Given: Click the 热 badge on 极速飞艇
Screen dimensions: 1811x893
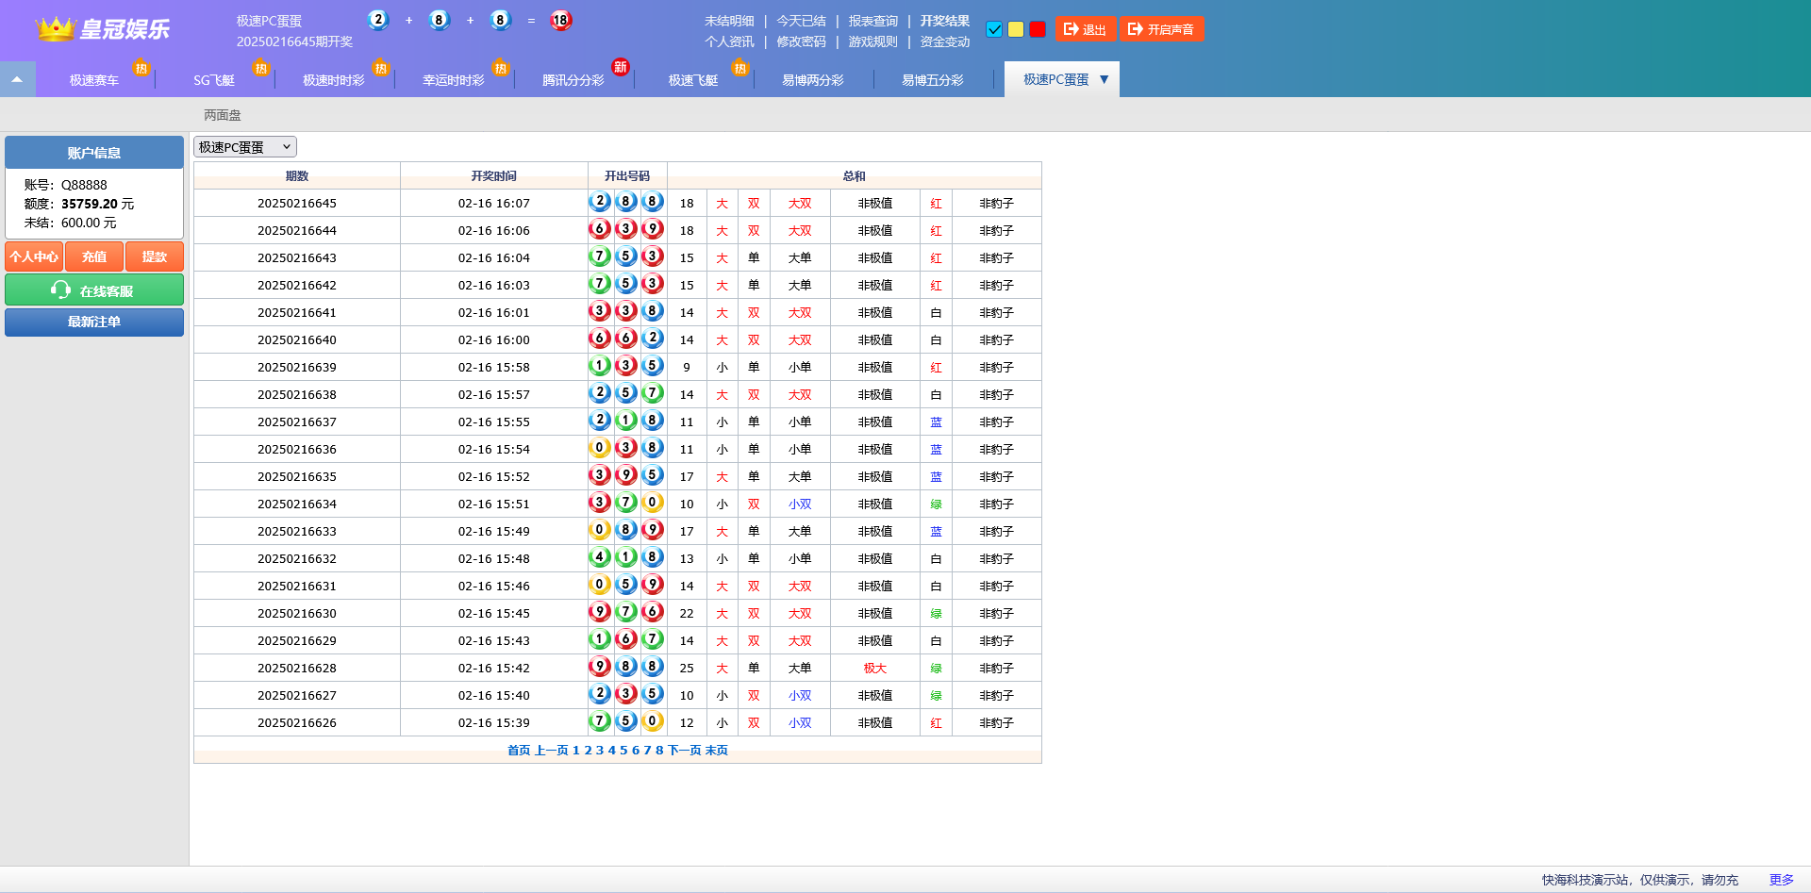Looking at the screenshot, I should coord(740,68).
